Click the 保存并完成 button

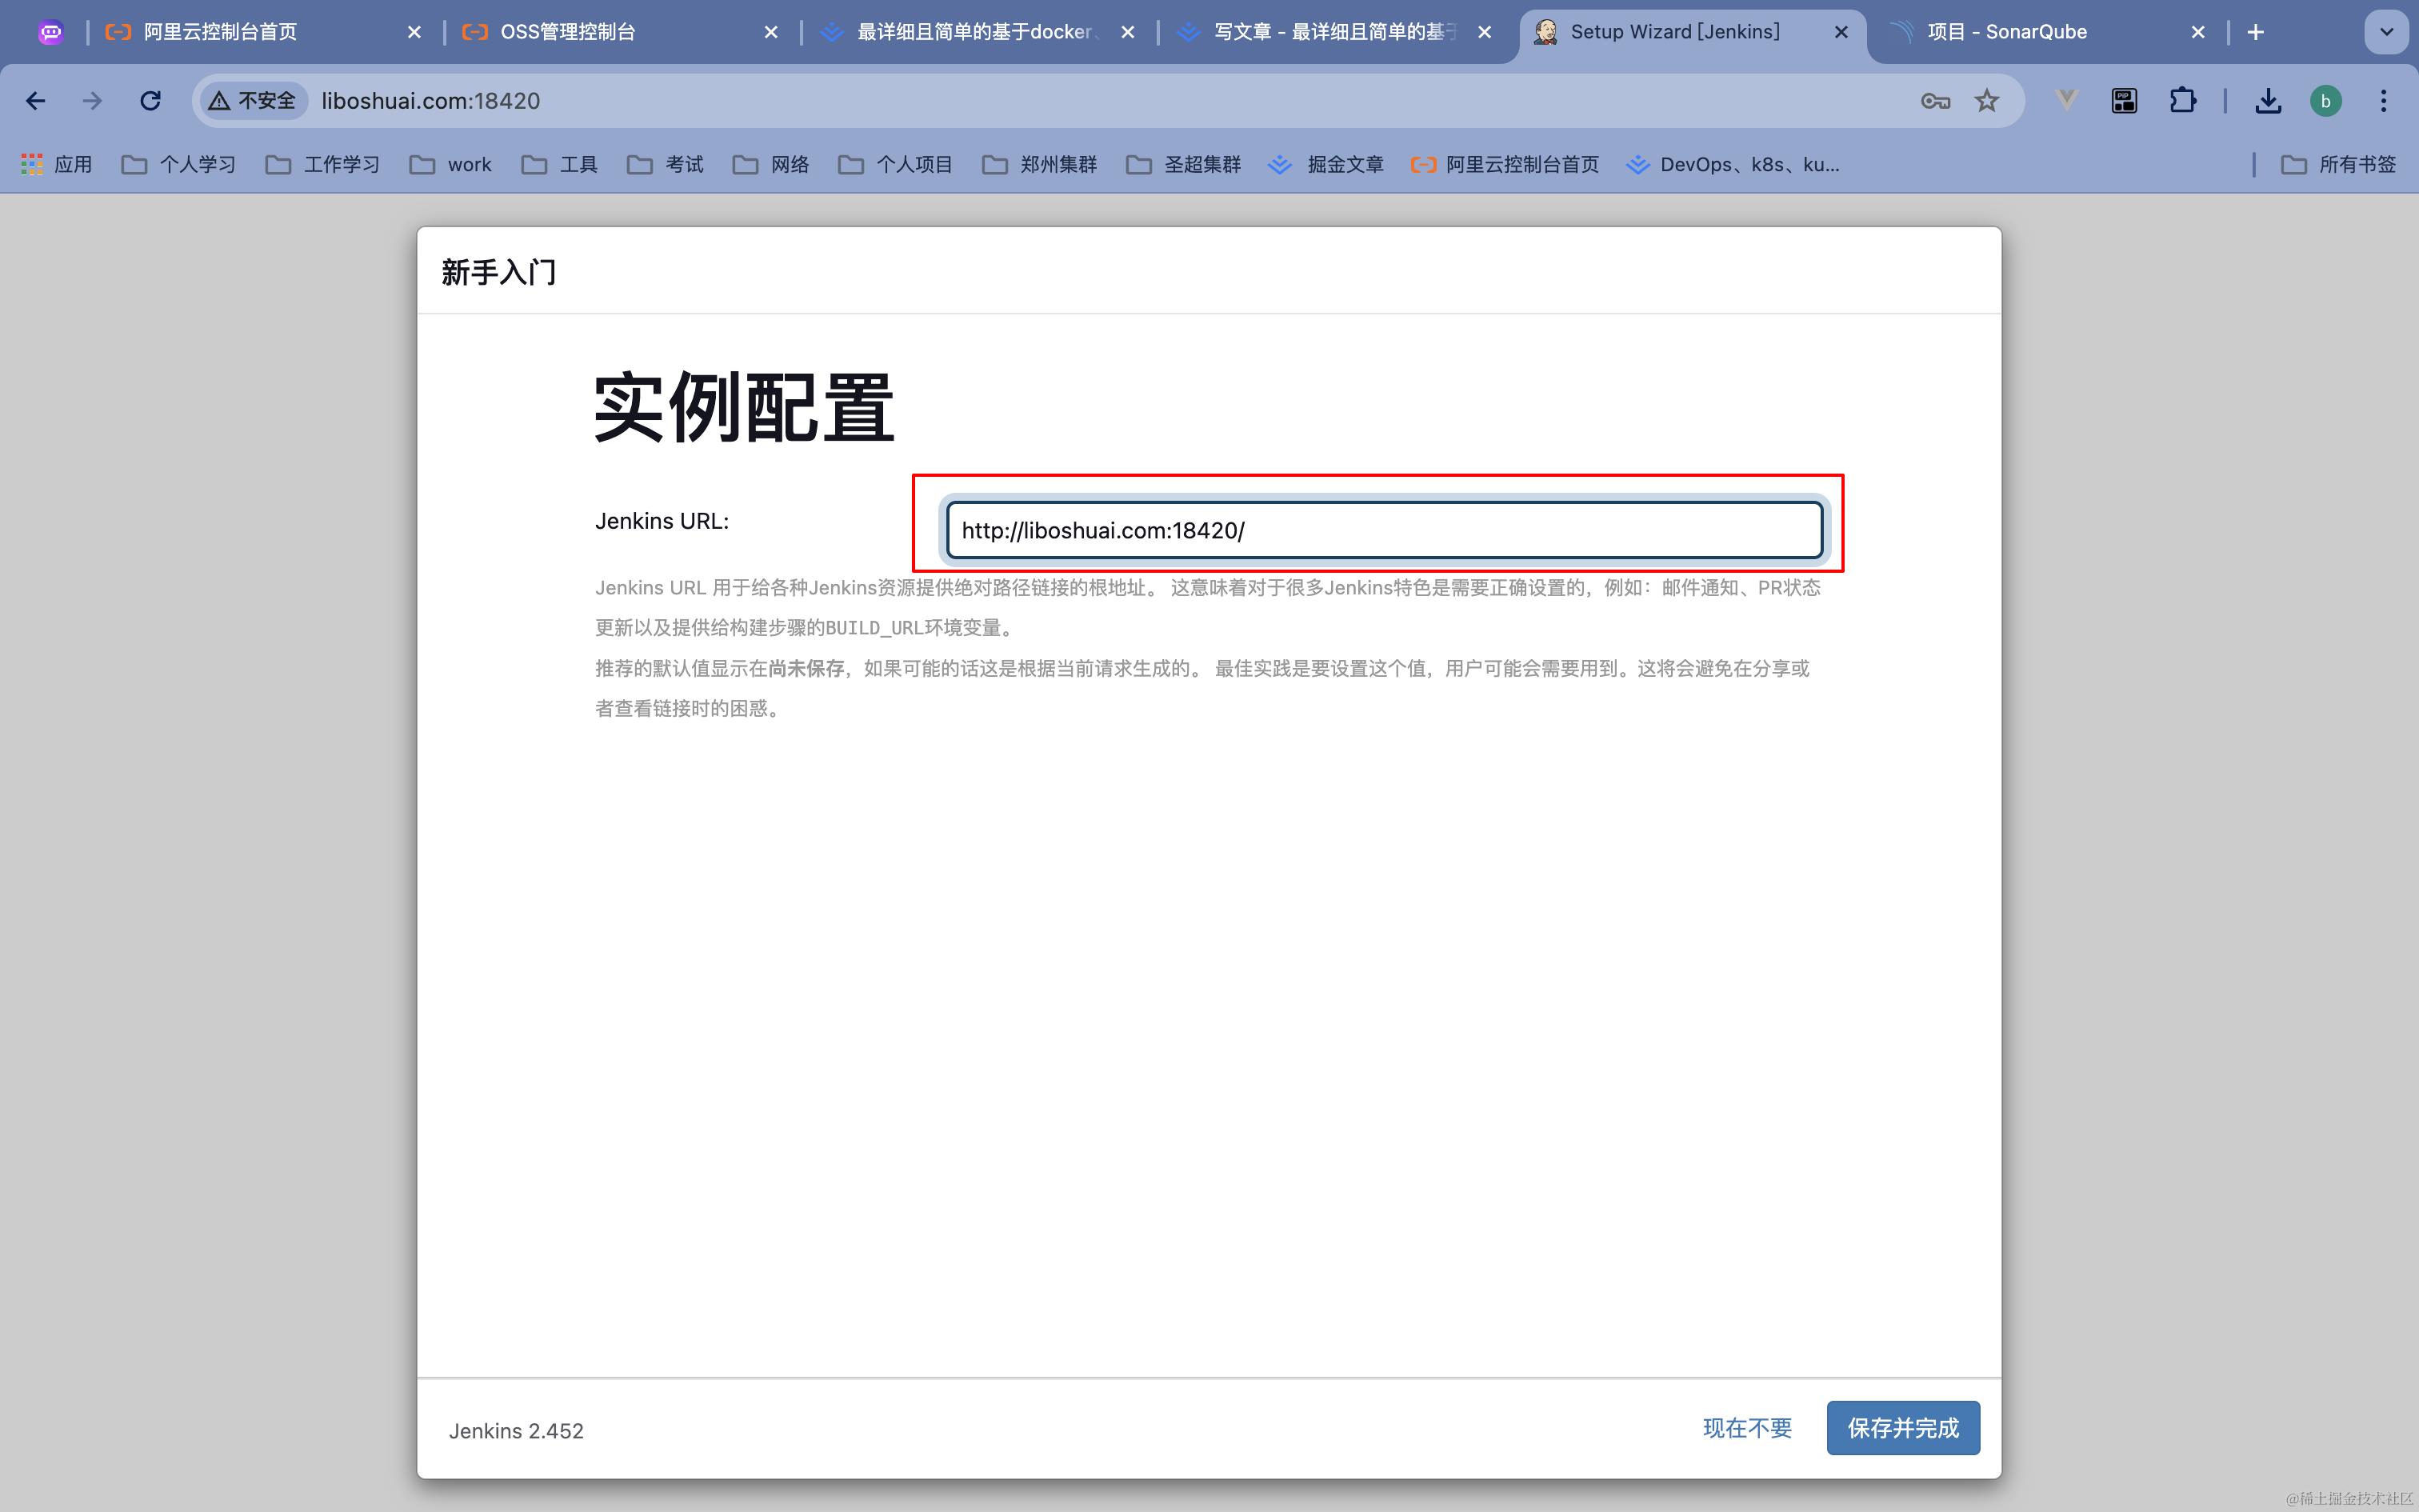(1902, 1428)
